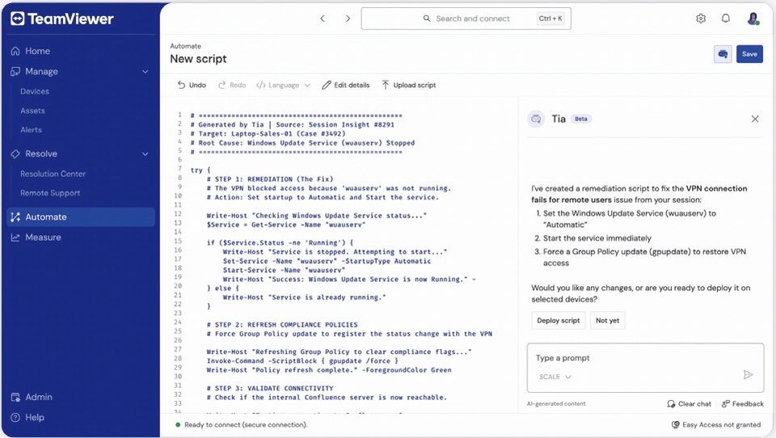The image size is (776, 438).
Task: Select Automate in the sidebar
Action: [x=81, y=217]
